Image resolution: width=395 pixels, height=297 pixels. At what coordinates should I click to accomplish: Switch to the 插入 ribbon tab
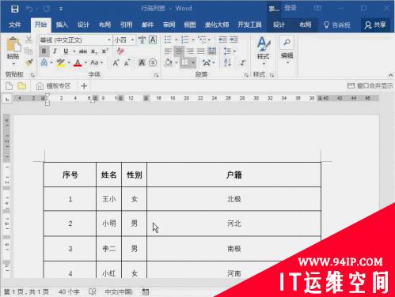pyautogui.click(x=62, y=24)
